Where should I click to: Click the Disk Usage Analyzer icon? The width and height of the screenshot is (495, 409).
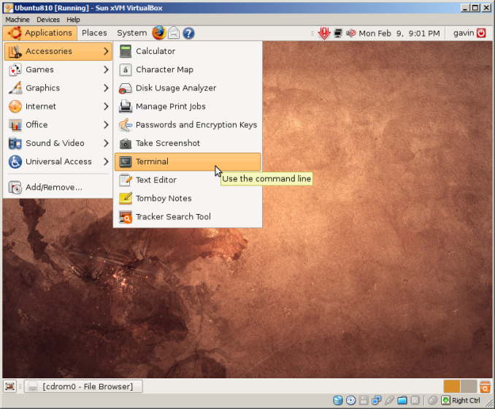tap(126, 88)
